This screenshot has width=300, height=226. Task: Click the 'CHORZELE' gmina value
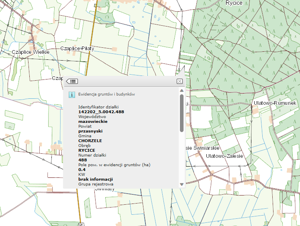coord(90,140)
